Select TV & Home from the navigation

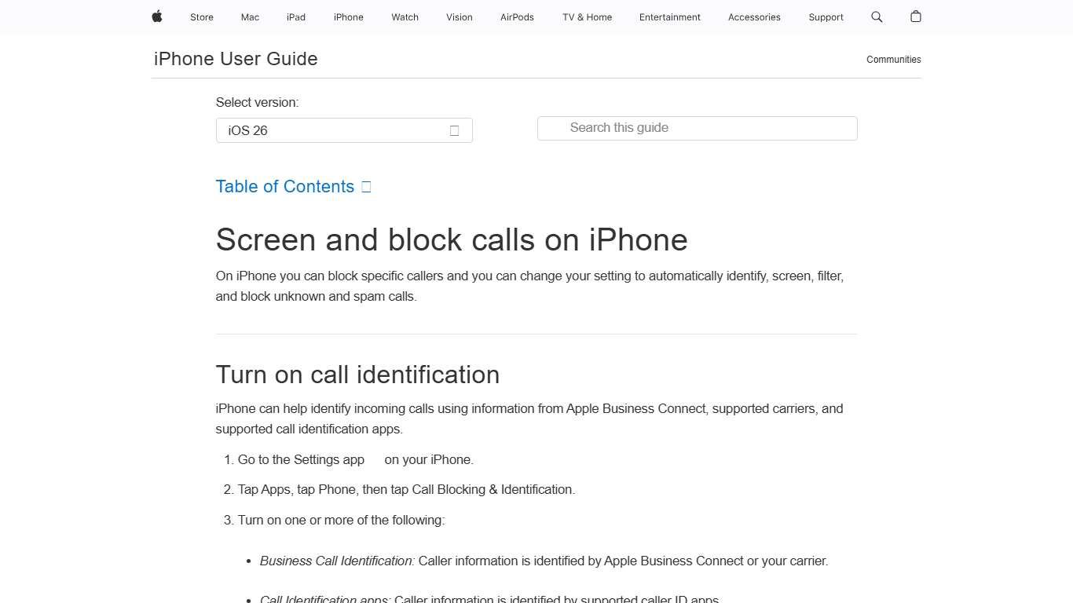pos(586,16)
